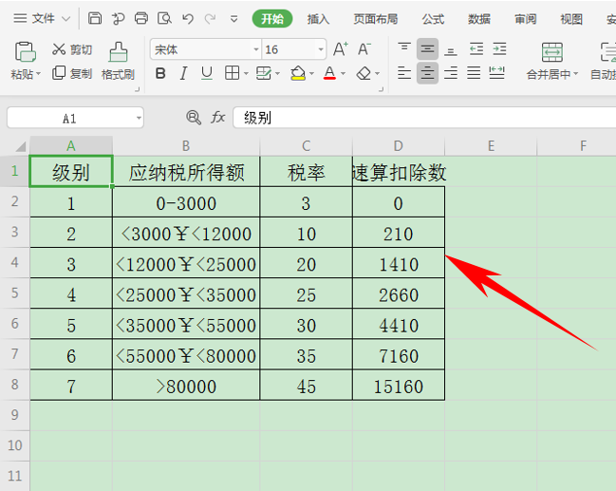Viewport: 616px width, 491px height.
Task: Justify text in the cell
Action: [474, 73]
